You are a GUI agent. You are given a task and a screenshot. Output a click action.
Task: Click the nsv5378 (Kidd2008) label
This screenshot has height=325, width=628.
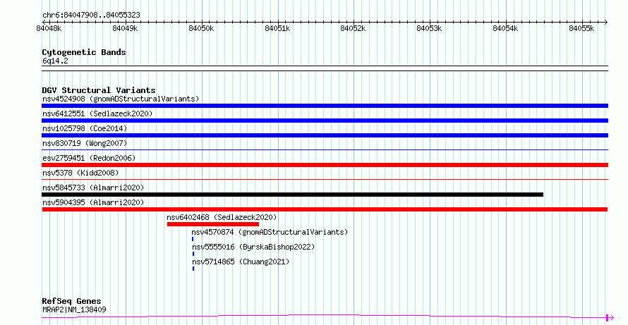(x=80, y=173)
